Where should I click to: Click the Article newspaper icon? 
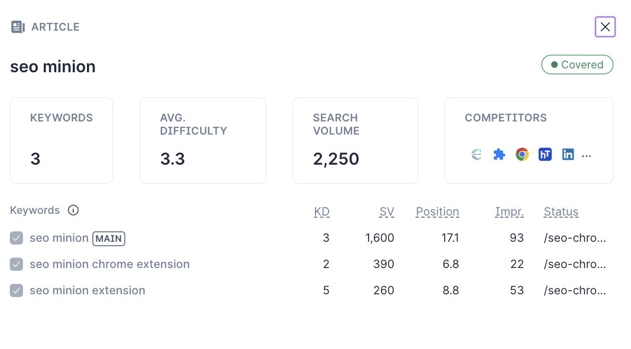click(18, 27)
